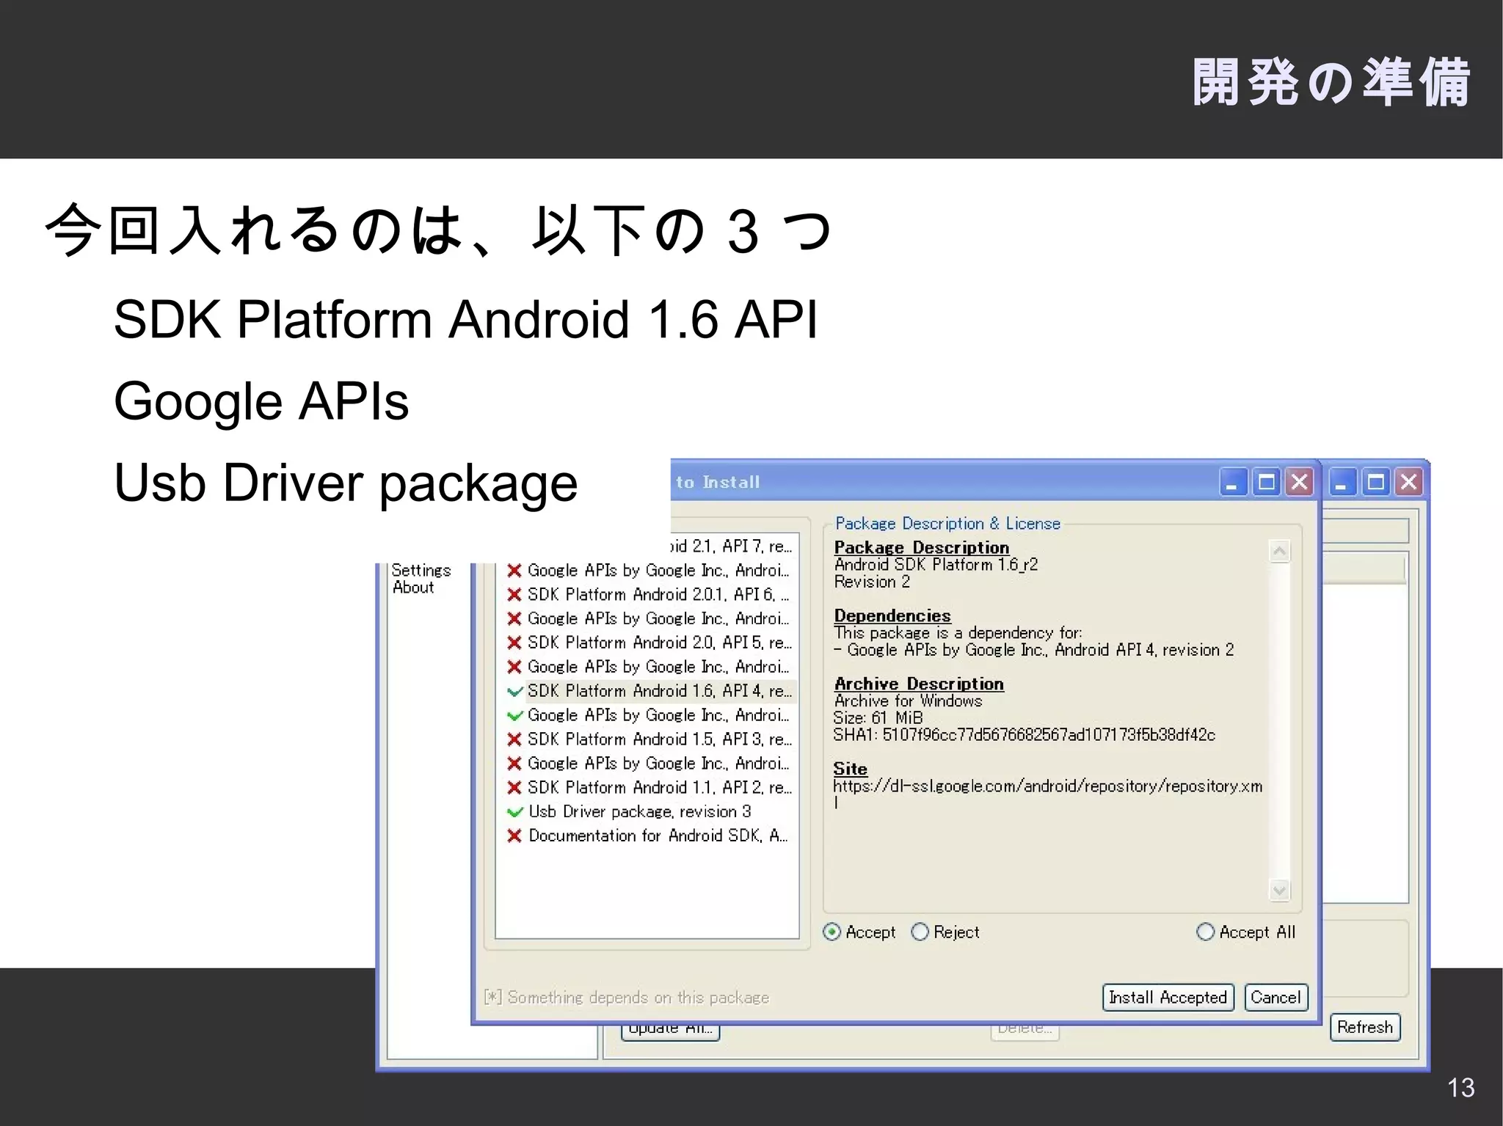Click green check beside Usb Driver package
The image size is (1503, 1126).
[514, 812]
